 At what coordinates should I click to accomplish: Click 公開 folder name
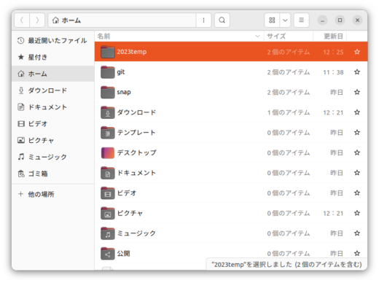[x=123, y=253]
